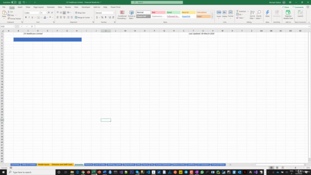Apply Comma Style
This screenshot has width=311, height=175.
[105, 17]
